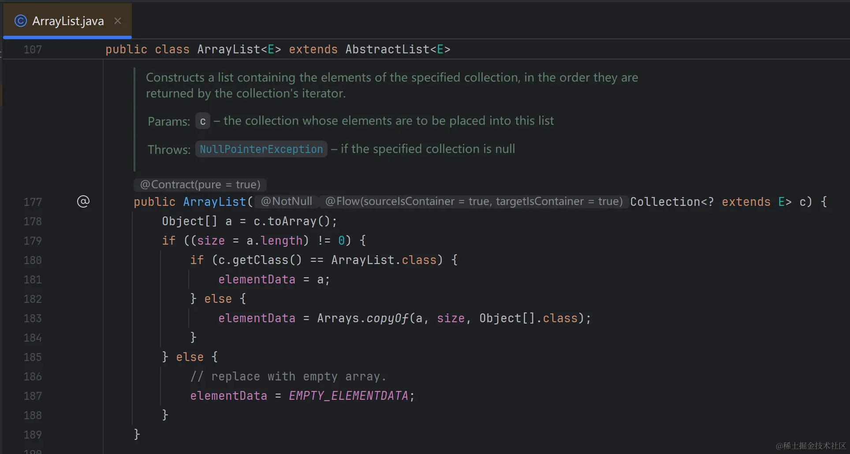
Task: Click elementData on line 181
Action: pos(257,279)
